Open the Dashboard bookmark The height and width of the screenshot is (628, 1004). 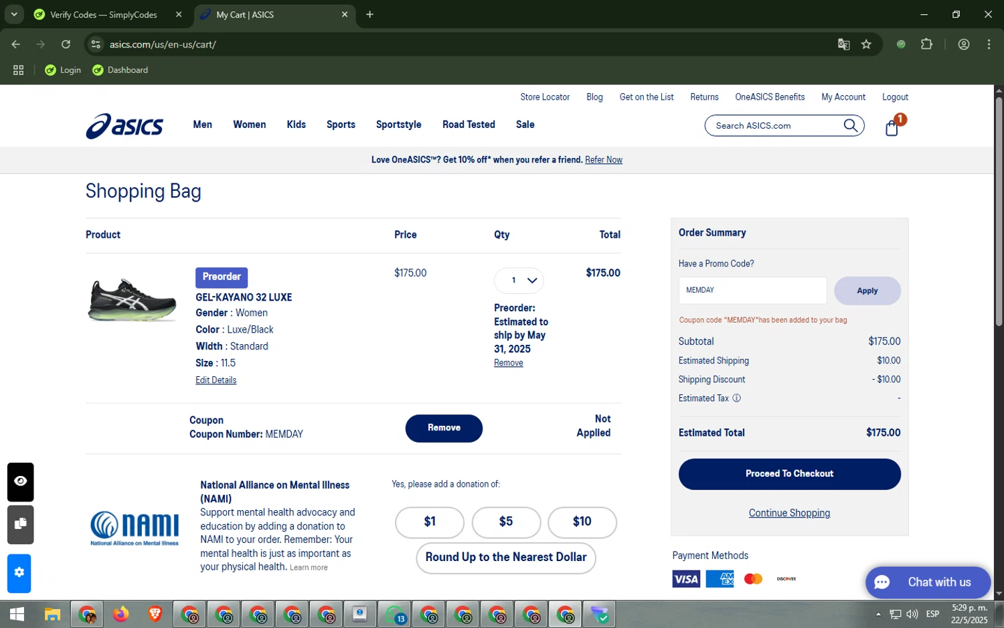coord(120,70)
